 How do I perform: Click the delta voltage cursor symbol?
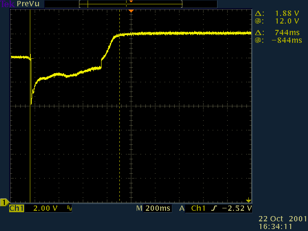259,13
